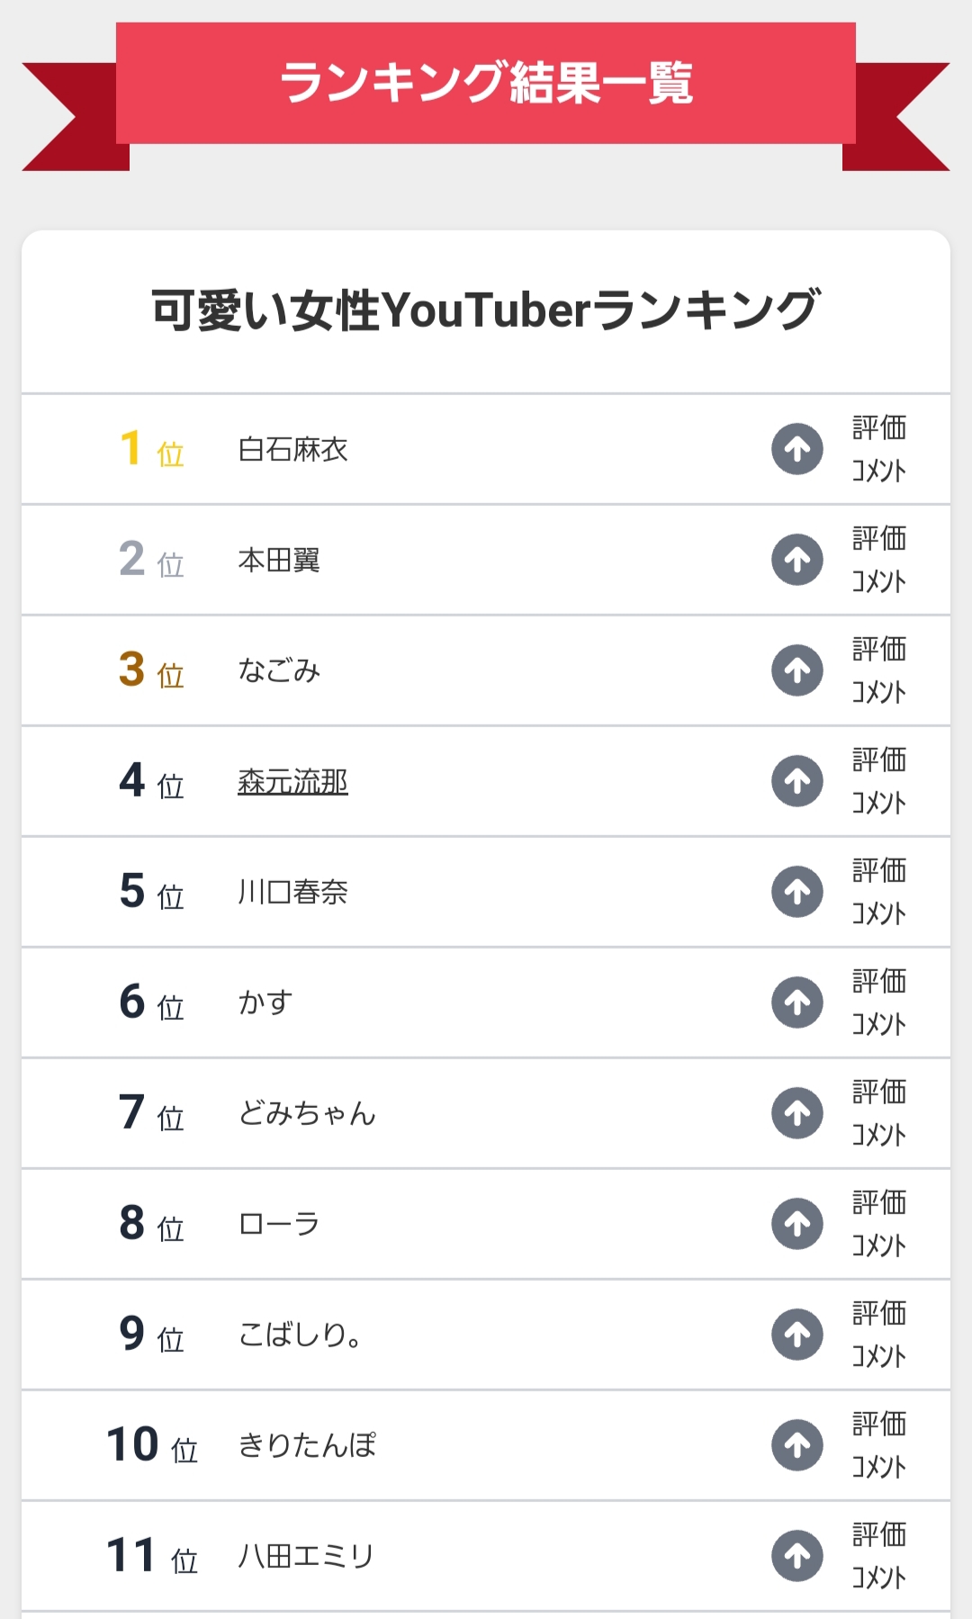Select the 可愛い女性YouTuberランキング title
972x1619 pixels.
(486, 310)
